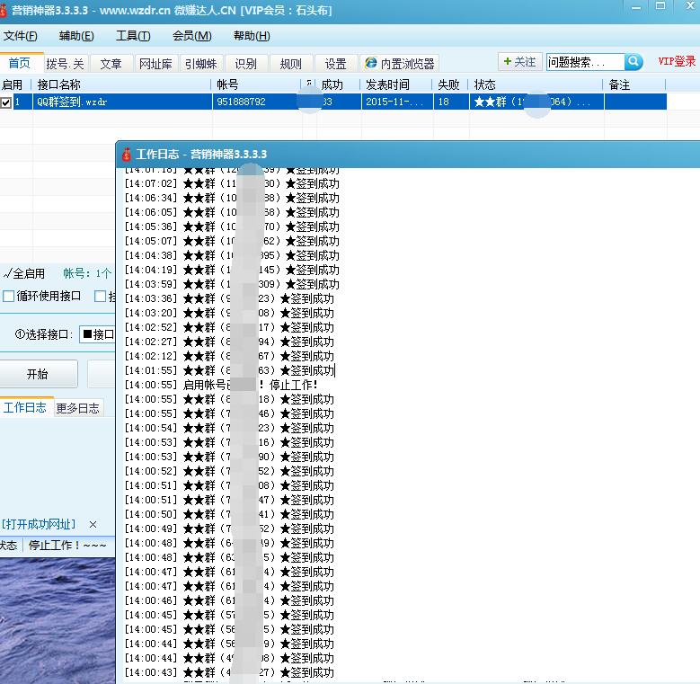Screen dimensions: 700x684
Task: Click the log entry at 14:04:19
Action: pos(232,270)
